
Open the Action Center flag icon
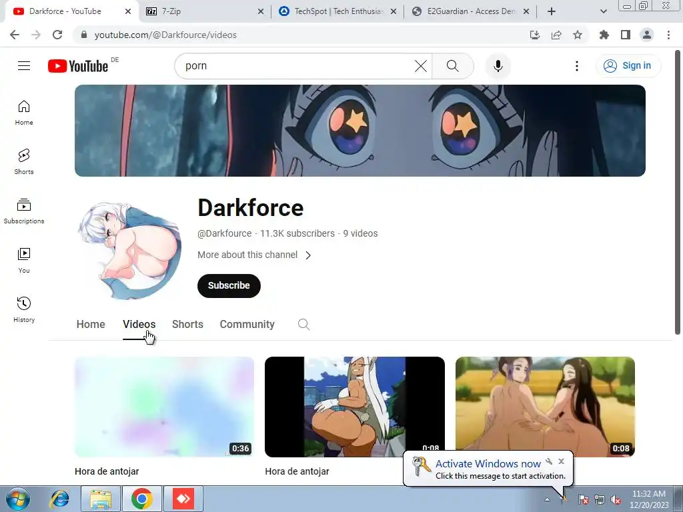[x=583, y=500]
